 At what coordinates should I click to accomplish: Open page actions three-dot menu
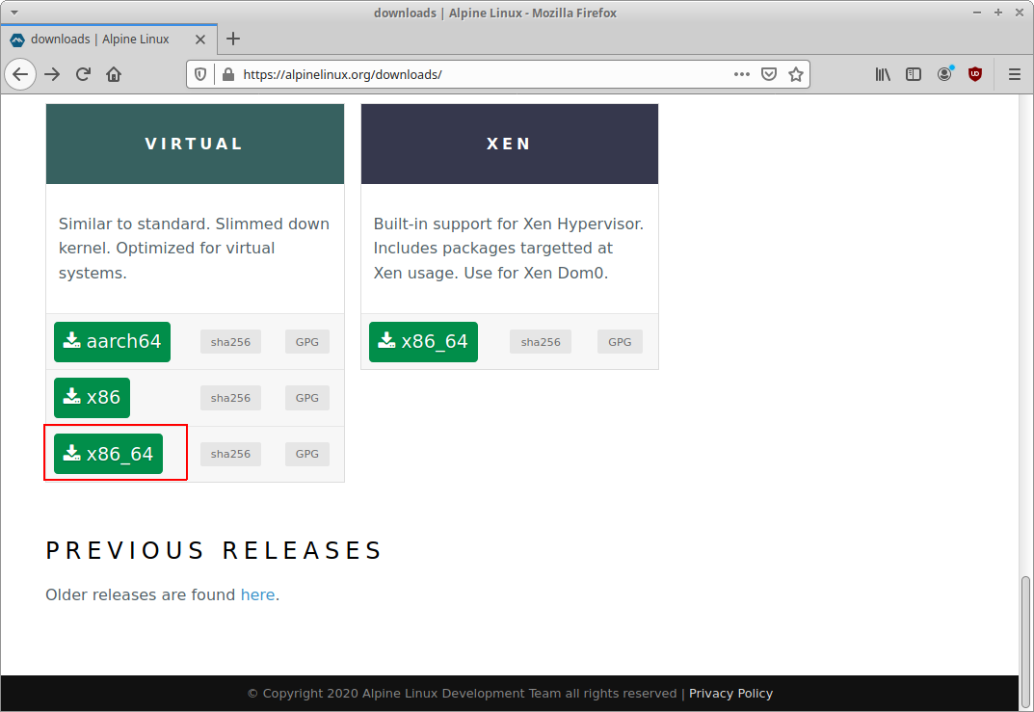point(742,74)
